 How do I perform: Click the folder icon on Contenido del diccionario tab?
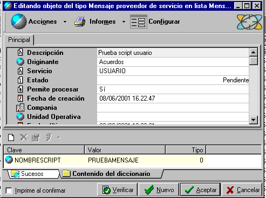tap(66, 173)
